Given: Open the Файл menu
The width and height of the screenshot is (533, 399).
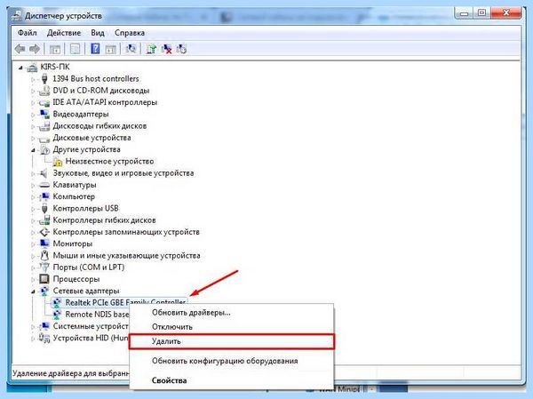Looking at the screenshot, I should [28, 33].
